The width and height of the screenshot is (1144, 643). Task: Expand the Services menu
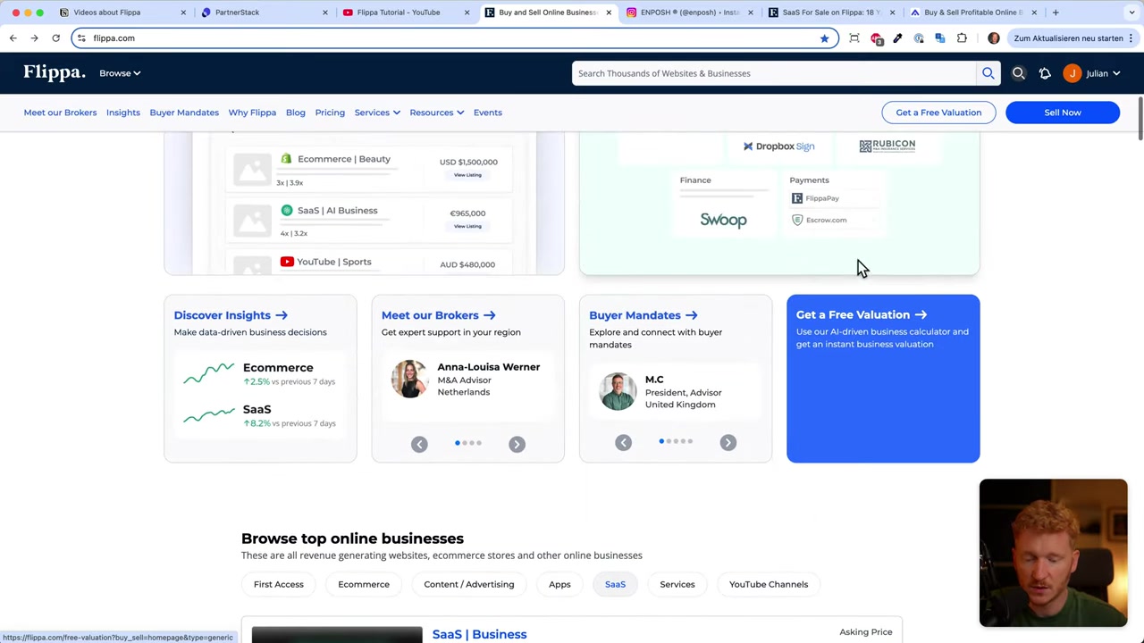(x=377, y=113)
